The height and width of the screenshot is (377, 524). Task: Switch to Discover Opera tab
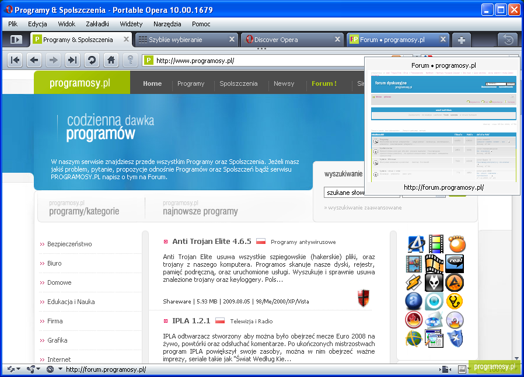tap(293, 40)
